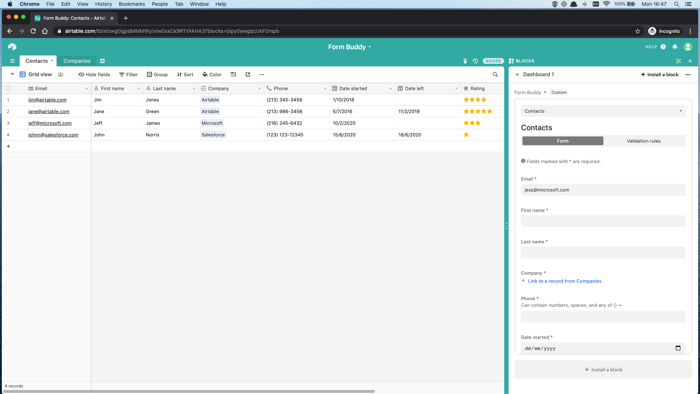The image size is (700, 394).
Task: Switch to the Form toggle tab
Action: pyautogui.click(x=563, y=141)
